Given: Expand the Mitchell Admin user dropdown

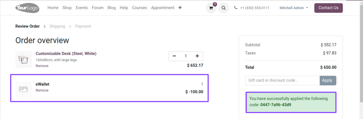Looking at the screenshot, I should (x=294, y=8).
